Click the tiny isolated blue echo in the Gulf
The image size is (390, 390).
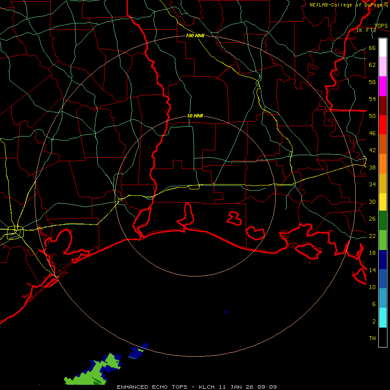point(225,312)
